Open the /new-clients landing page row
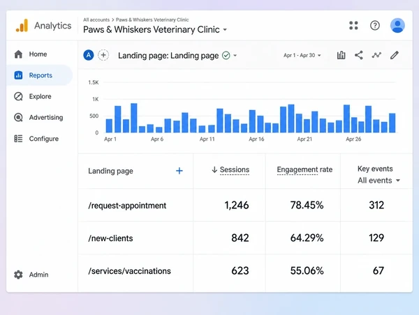Viewport: 419px width, 315px height. pyautogui.click(x=245, y=238)
